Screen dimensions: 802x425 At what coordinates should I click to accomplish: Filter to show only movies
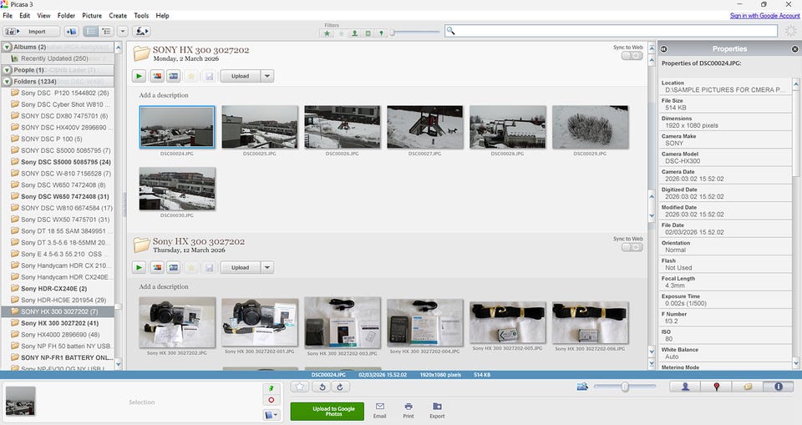(x=368, y=33)
